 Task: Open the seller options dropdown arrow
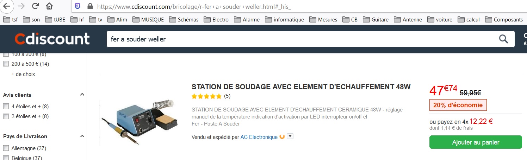pos(290,136)
